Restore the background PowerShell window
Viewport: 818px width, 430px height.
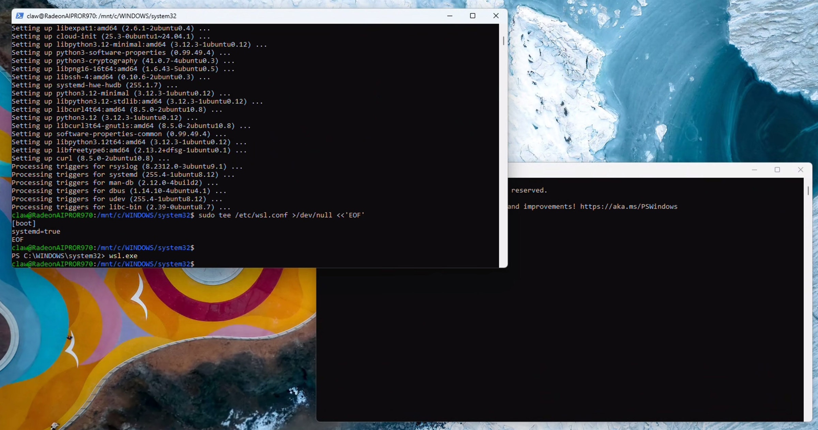[777, 169]
